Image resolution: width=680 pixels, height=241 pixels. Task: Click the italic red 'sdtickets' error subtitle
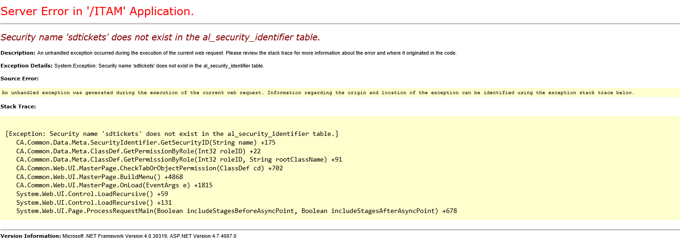pos(160,37)
